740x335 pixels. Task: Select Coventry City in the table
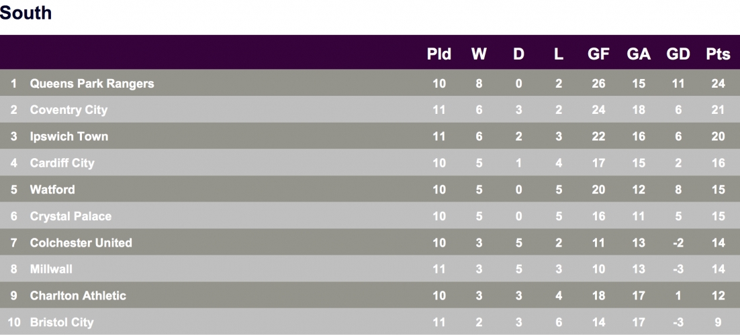click(x=69, y=110)
